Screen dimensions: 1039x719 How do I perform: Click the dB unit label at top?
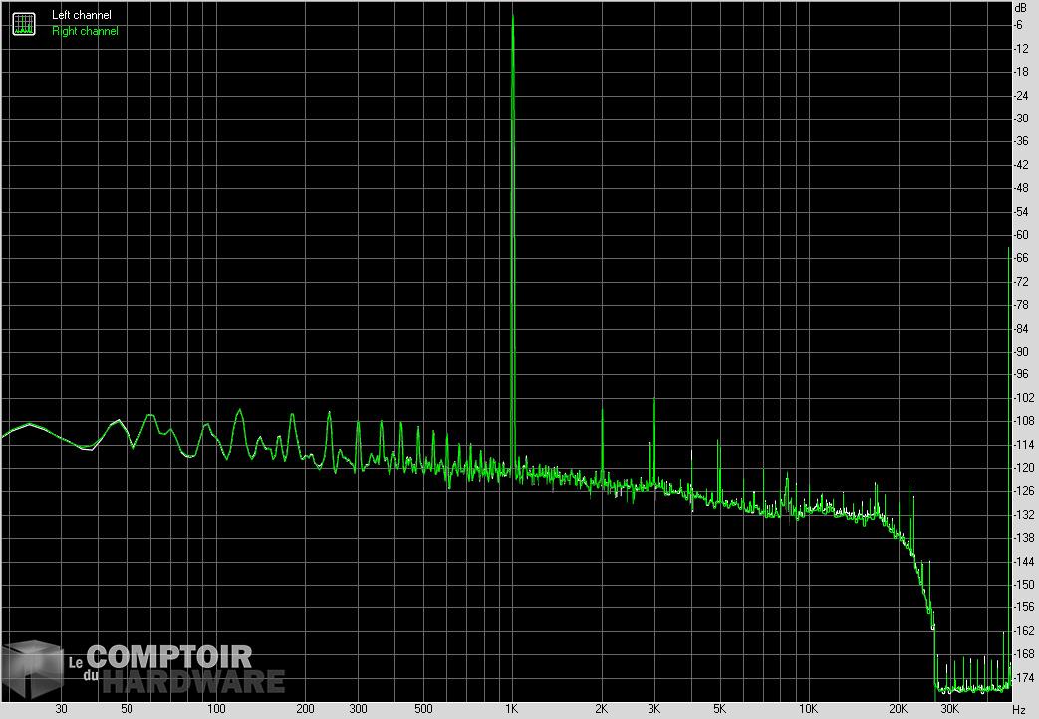(1019, 8)
